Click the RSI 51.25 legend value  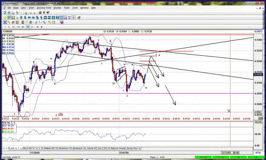coord(8,126)
